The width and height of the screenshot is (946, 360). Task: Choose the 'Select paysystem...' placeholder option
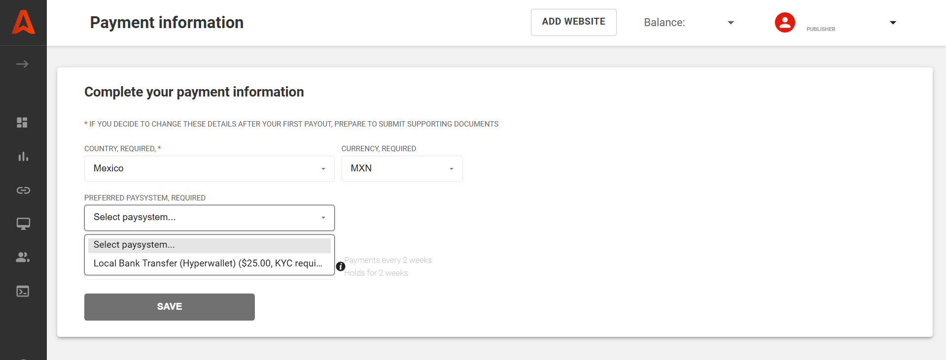pos(209,245)
